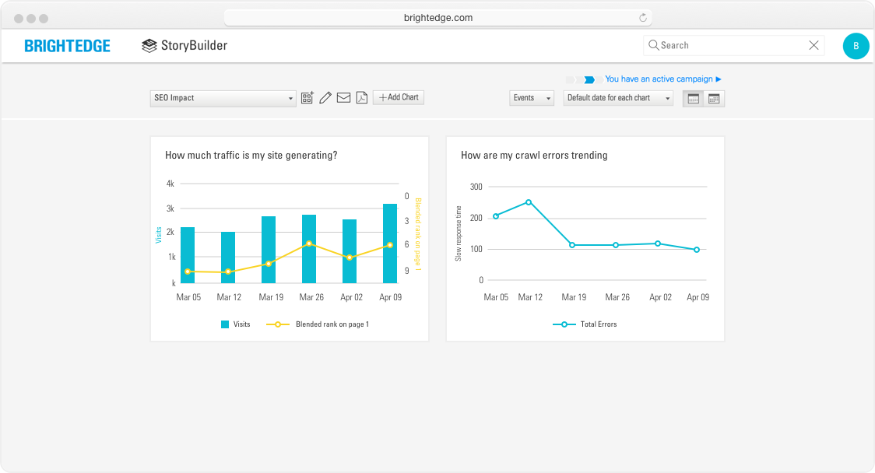
Task: Toggle Visits series in chart legend
Action: coord(235,324)
